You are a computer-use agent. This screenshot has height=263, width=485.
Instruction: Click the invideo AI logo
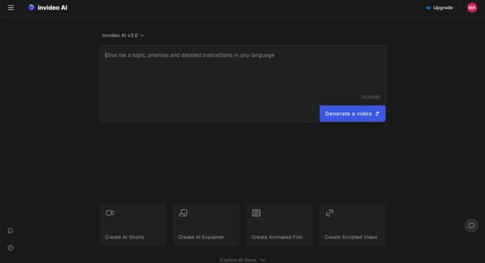(x=48, y=7)
